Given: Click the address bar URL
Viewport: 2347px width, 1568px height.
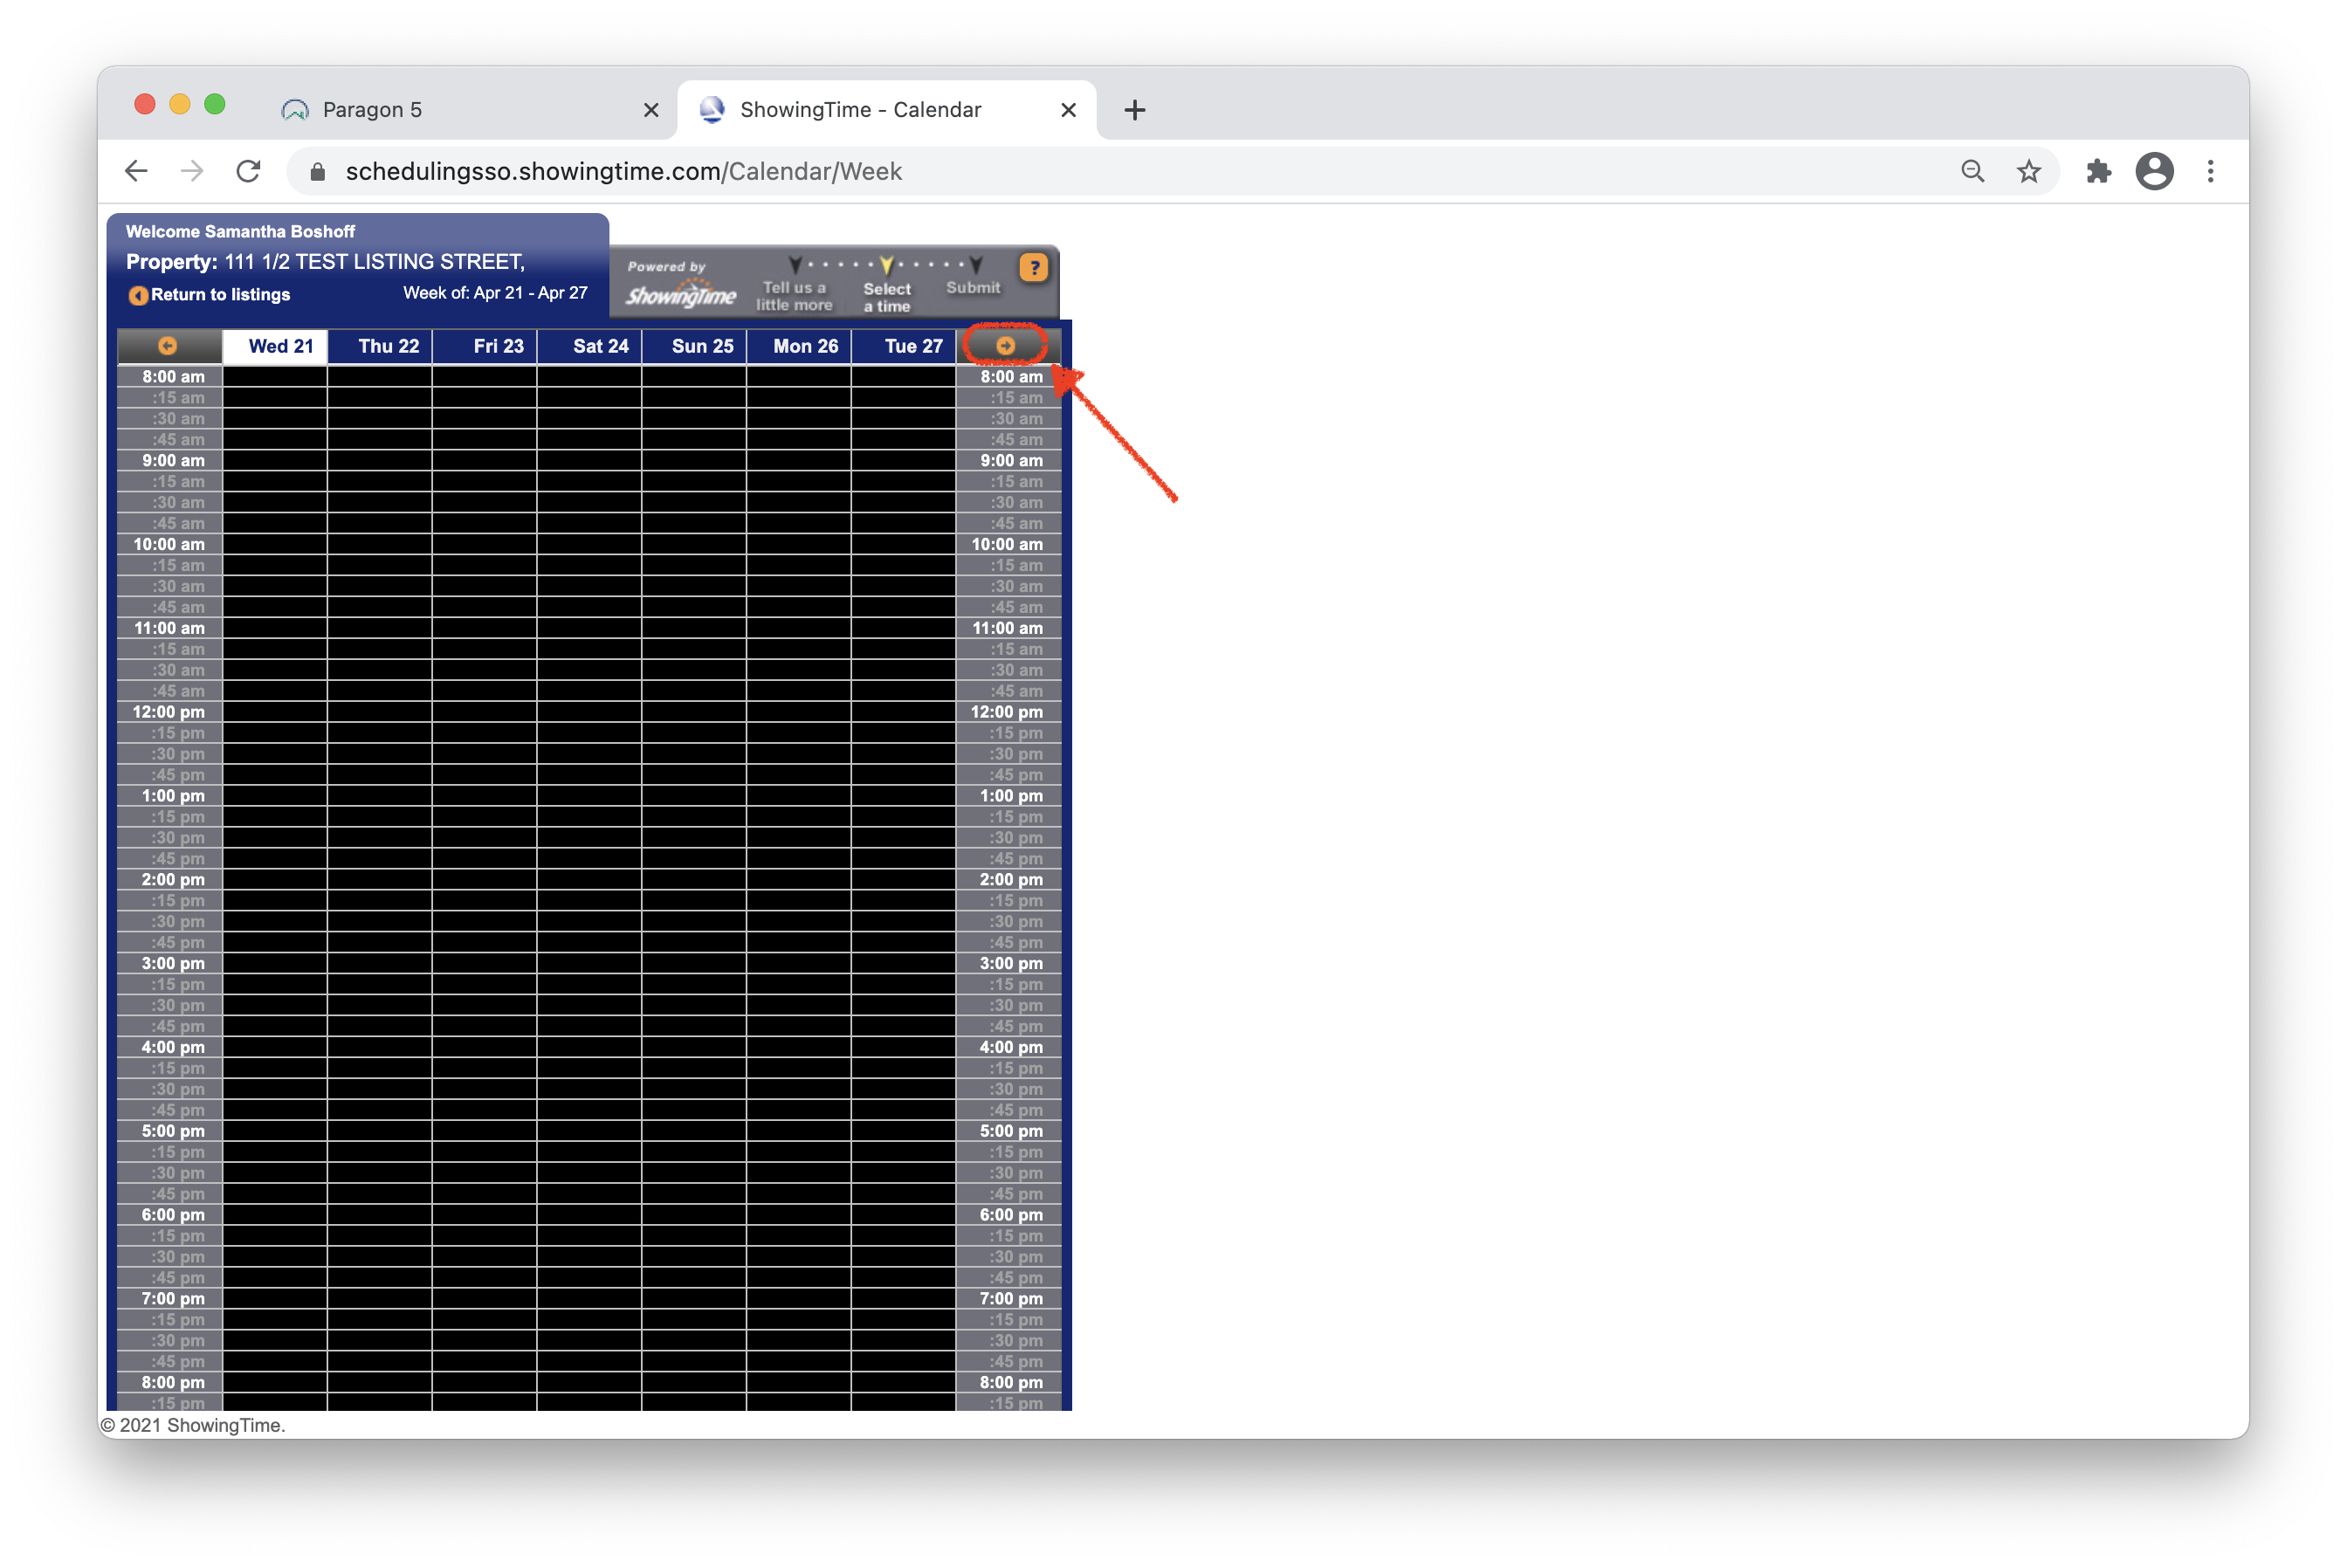Looking at the screenshot, I should (x=624, y=172).
